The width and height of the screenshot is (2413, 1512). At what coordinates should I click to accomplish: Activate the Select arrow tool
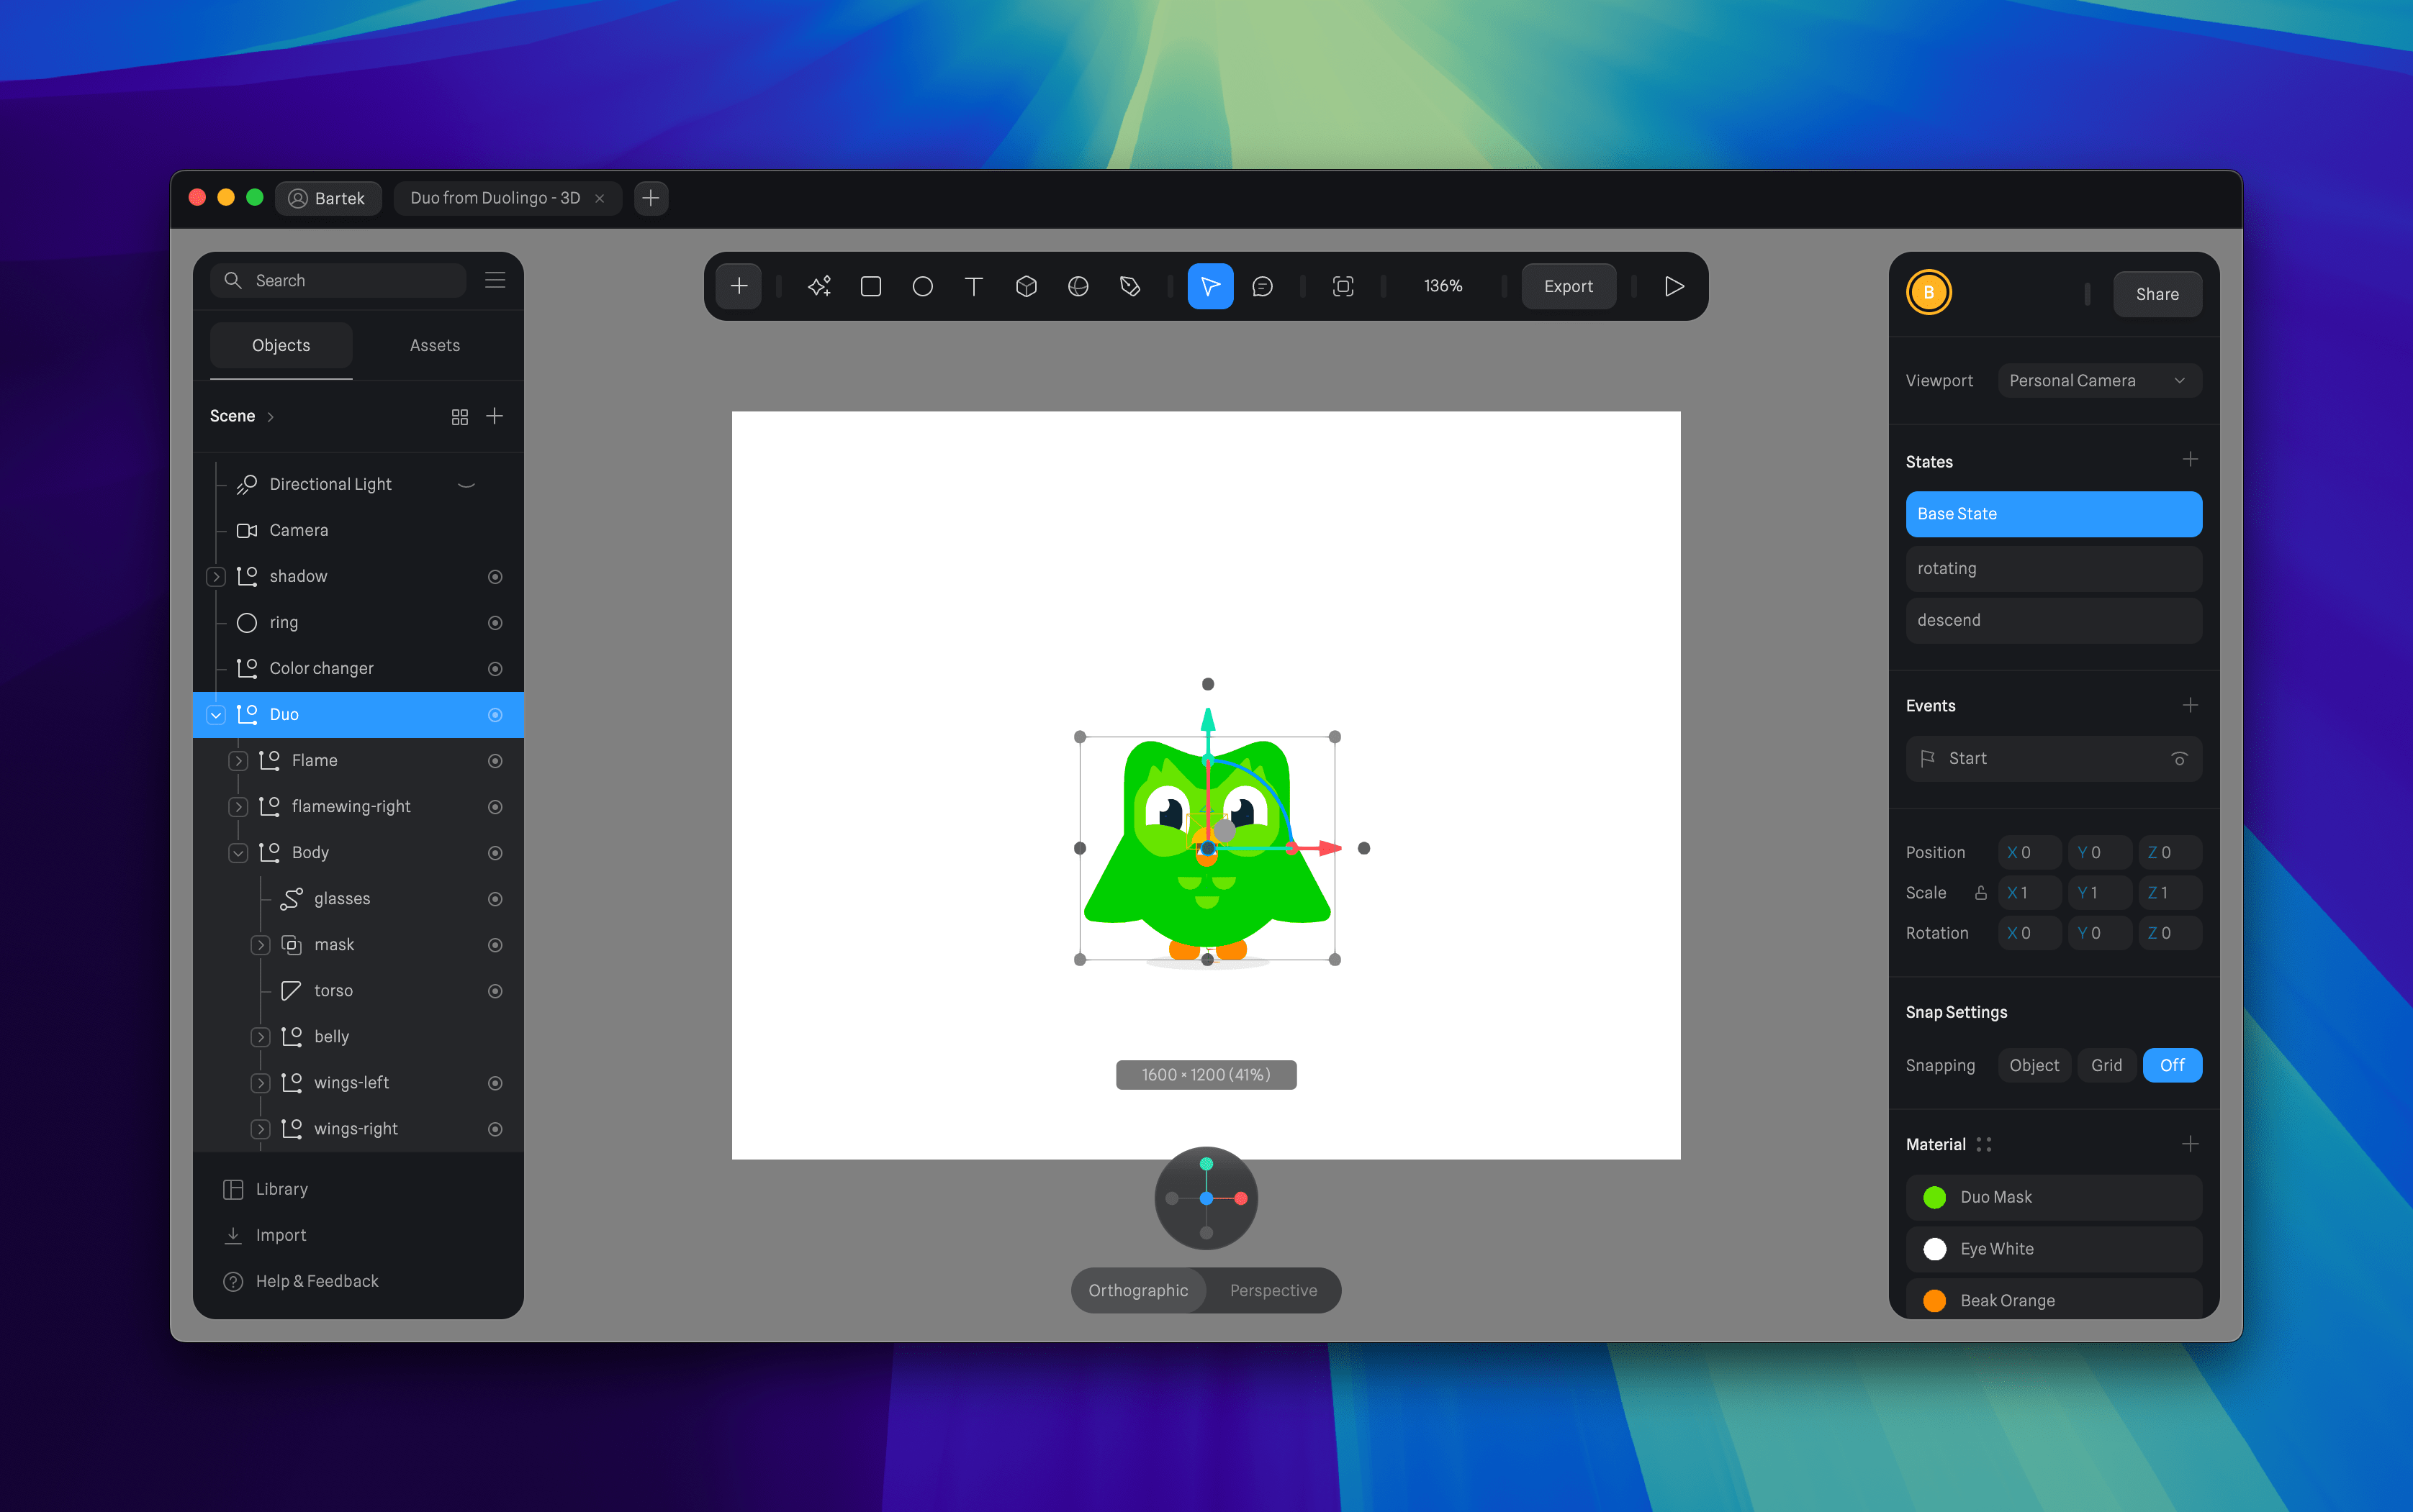[1210, 286]
